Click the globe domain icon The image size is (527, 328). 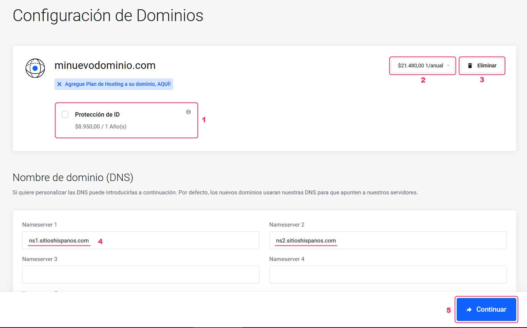35,68
